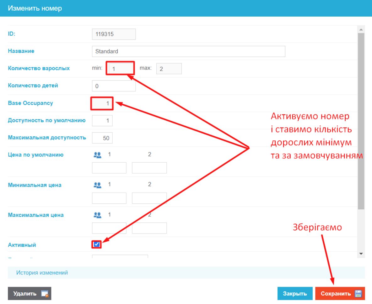372x304 pixels.
Task: Uncheck the Активный checkbox
Action: click(x=97, y=244)
